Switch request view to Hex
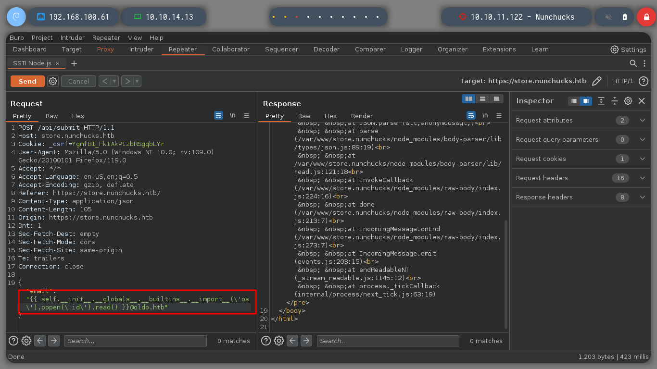 pyautogui.click(x=78, y=116)
